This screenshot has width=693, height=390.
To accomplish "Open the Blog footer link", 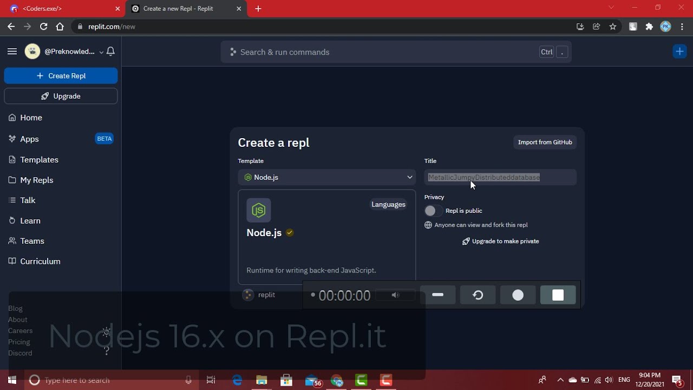I will [x=15, y=308].
